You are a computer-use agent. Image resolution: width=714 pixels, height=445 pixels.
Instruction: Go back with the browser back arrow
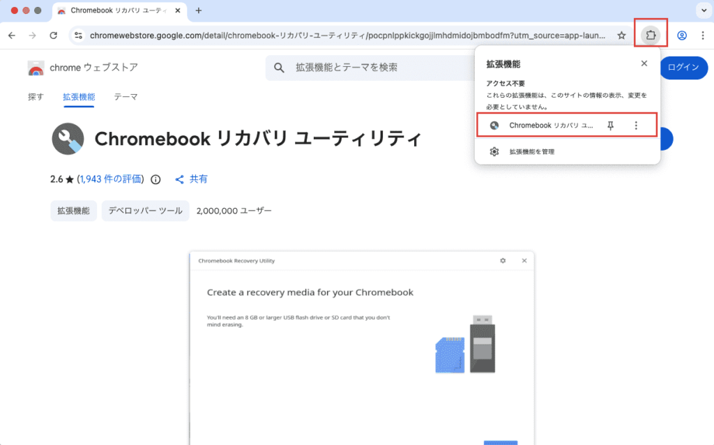click(12, 36)
